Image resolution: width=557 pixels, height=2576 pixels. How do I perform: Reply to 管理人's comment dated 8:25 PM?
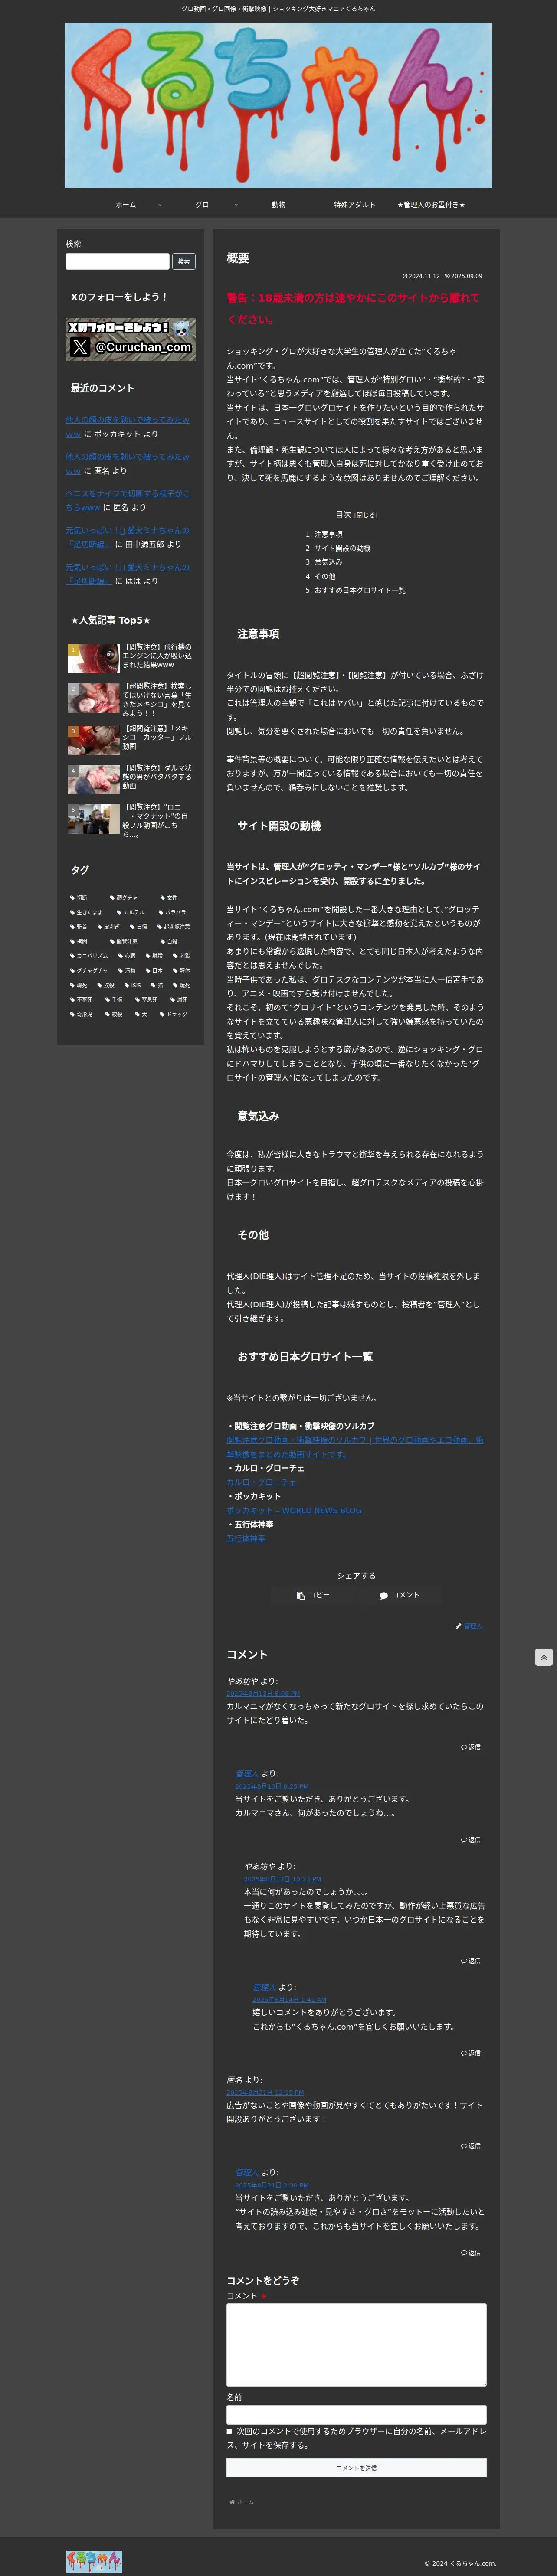pos(471,1840)
